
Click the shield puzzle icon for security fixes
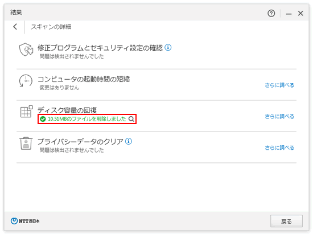26,49
